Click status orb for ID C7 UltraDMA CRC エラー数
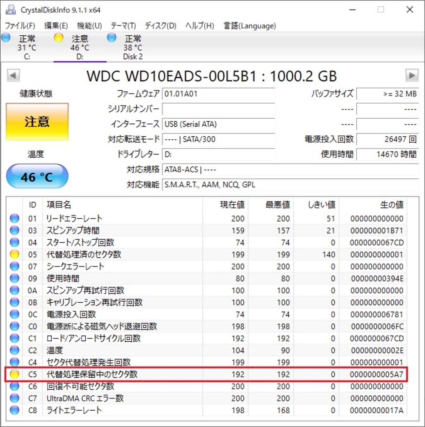Image resolution: width=425 pixels, height=427 pixels. tap(14, 398)
